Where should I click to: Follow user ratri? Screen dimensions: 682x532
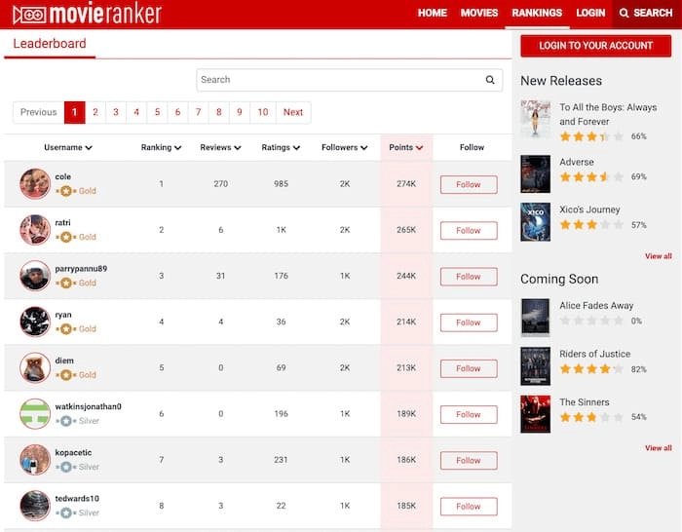469,231
